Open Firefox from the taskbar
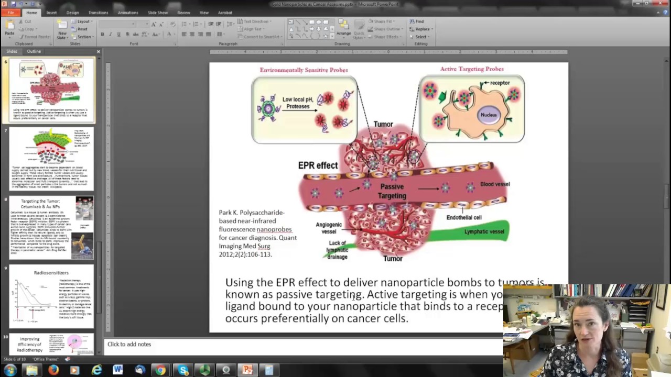 pos(53,371)
